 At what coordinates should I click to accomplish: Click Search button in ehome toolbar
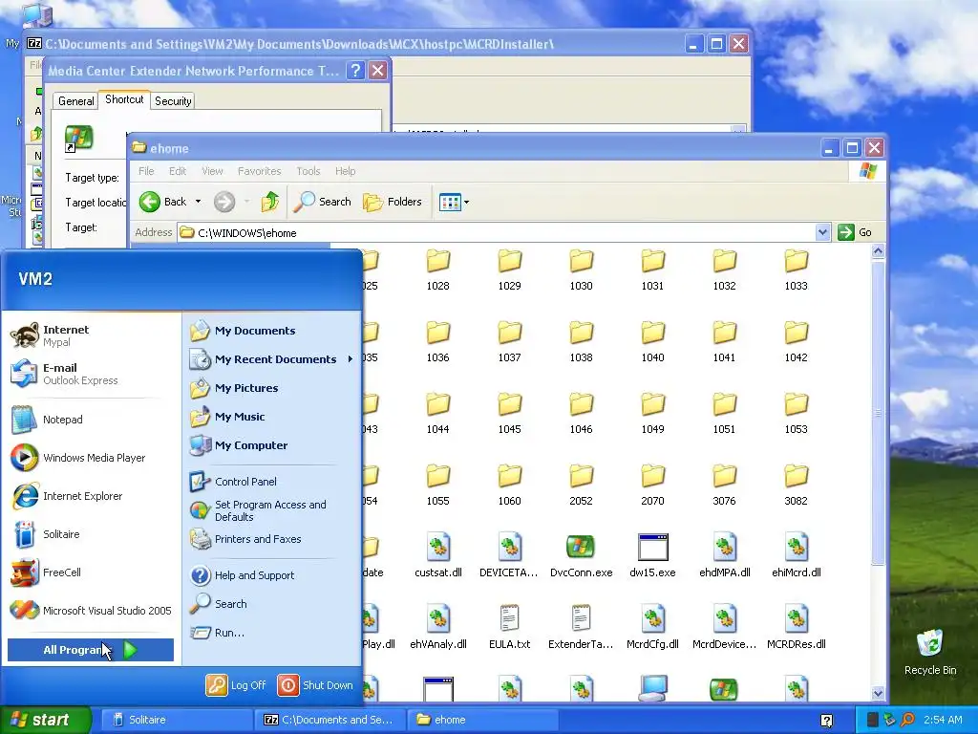pos(323,202)
